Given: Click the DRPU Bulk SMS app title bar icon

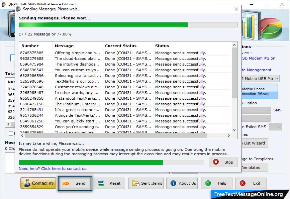Looking at the screenshot, I should click(4, 4).
